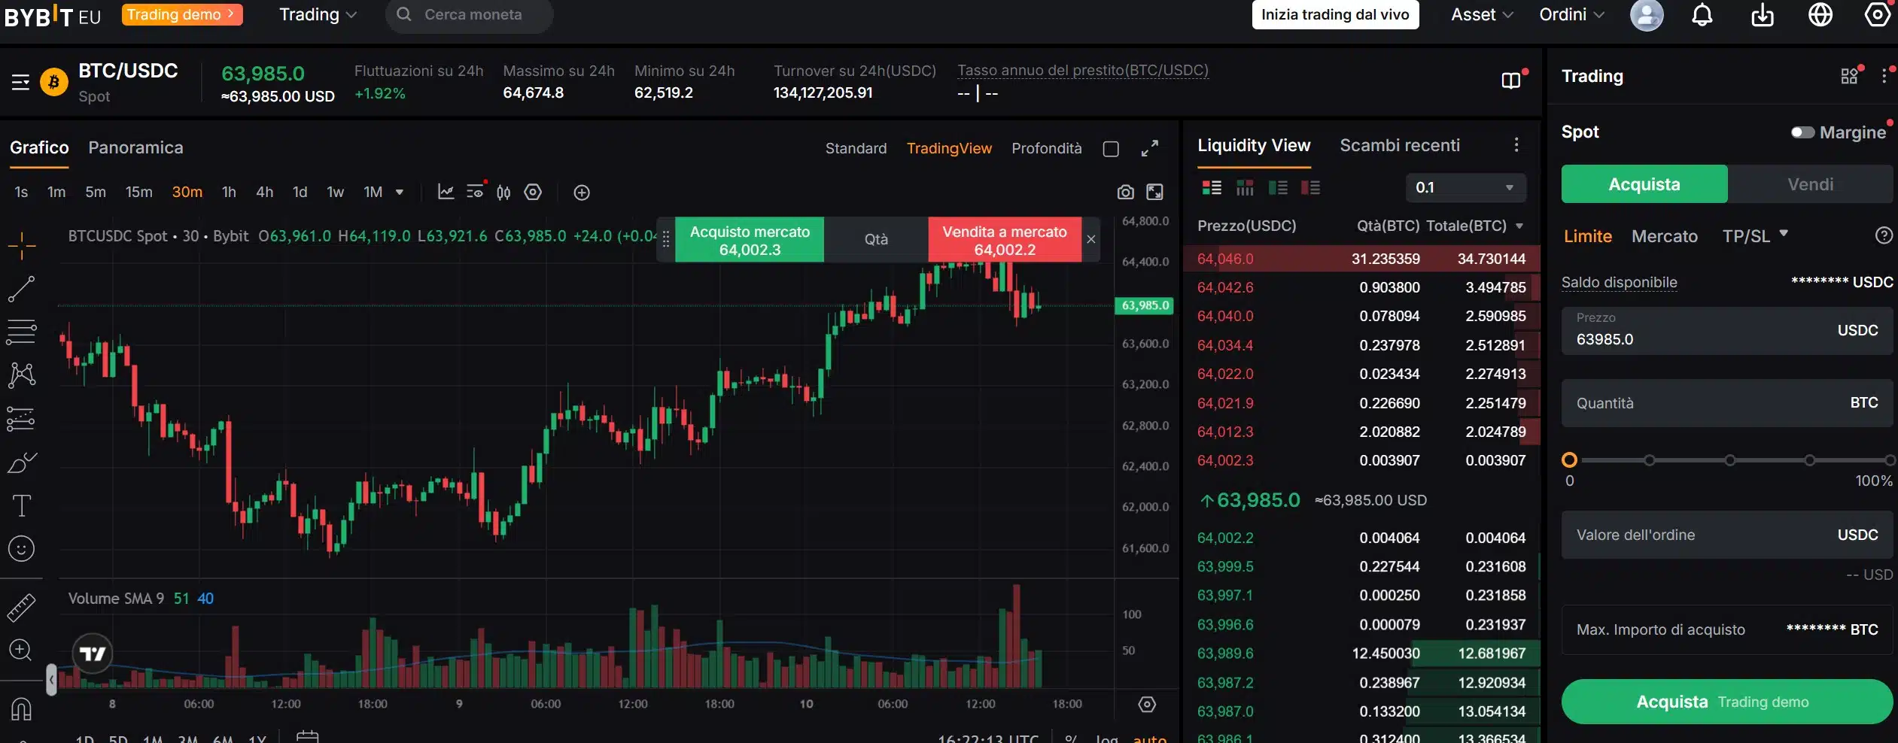Image resolution: width=1898 pixels, height=743 pixels.
Task: Click the TradingView logo badge
Action: coord(93,654)
